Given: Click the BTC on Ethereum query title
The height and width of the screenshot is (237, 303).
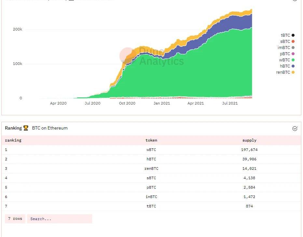Looking at the screenshot, I should (50, 128).
